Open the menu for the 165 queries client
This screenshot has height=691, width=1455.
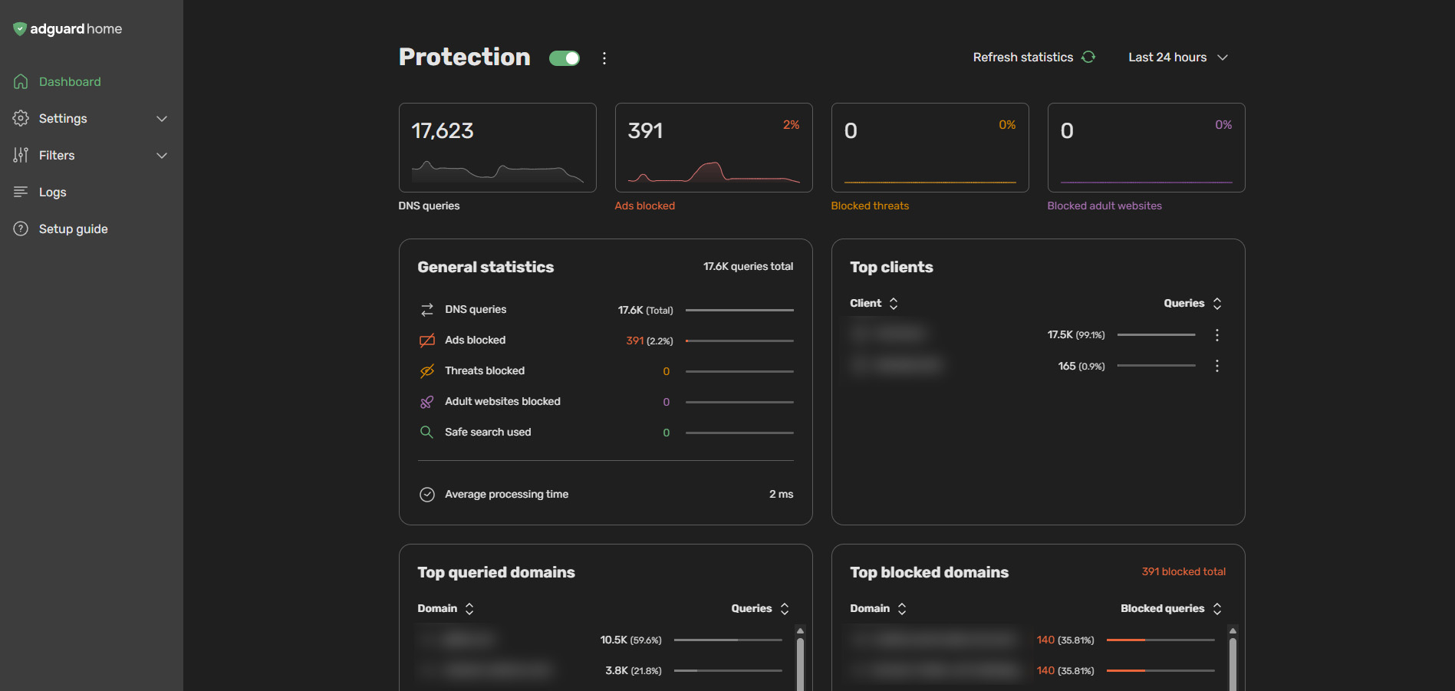tap(1217, 366)
